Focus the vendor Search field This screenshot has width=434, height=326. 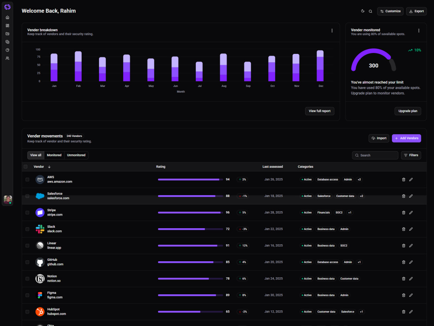375,155
